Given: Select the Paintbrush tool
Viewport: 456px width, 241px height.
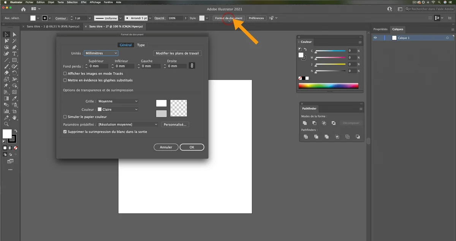Looking at the screenshot, I should [x=6, y=67].
